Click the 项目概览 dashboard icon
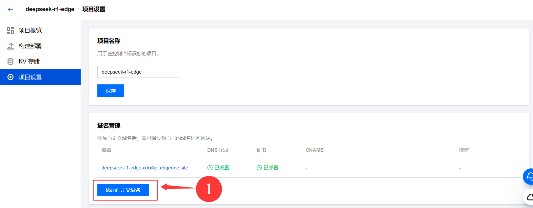 (10, 30)
